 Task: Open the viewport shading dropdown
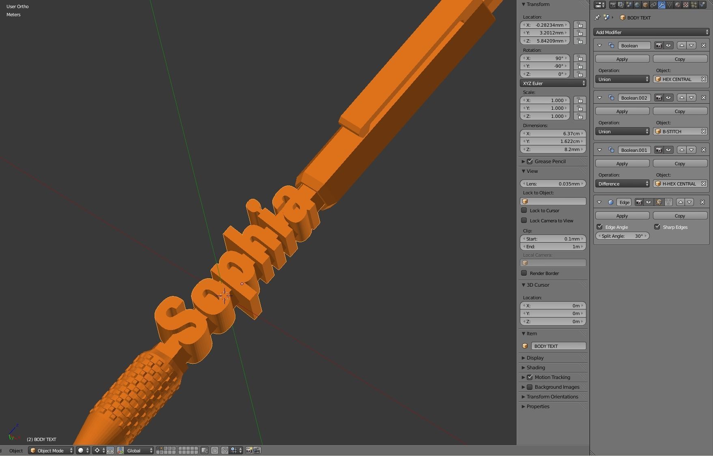pos(83,450)
